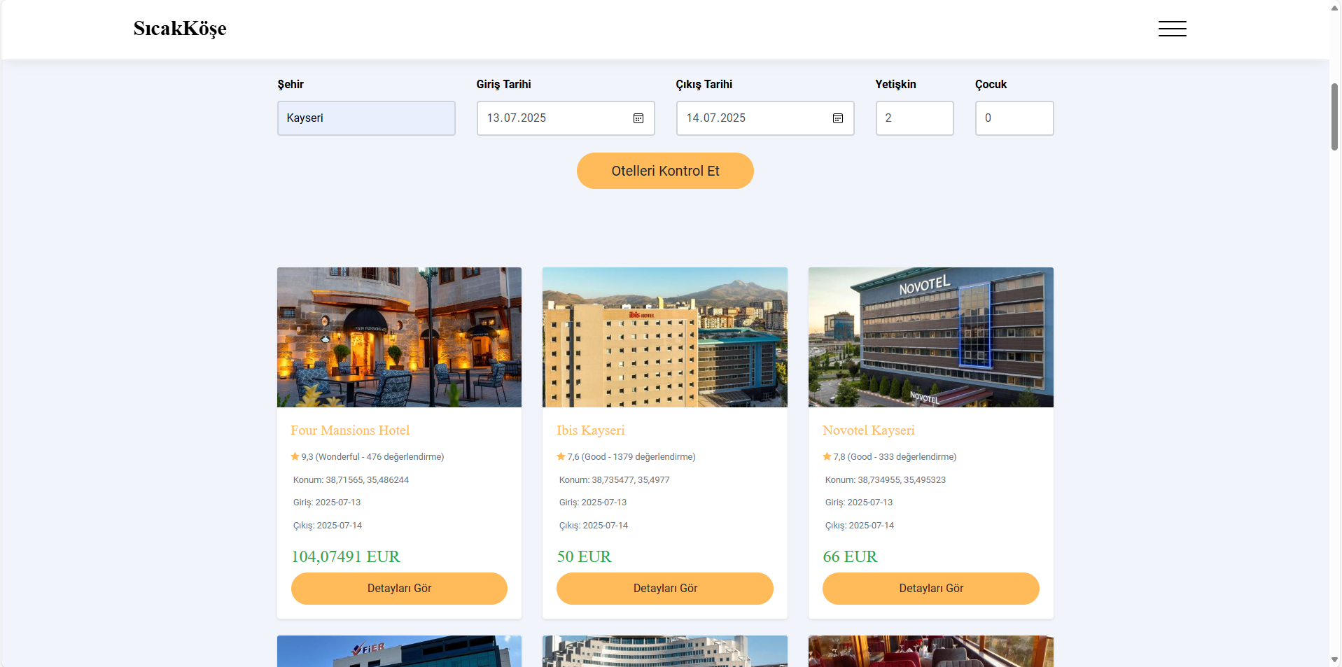Image resolution: width=1342 pixels, height=667 pixels.
Task: Click the Giriş Tarihi label above the date field
Action: point(503,84)
